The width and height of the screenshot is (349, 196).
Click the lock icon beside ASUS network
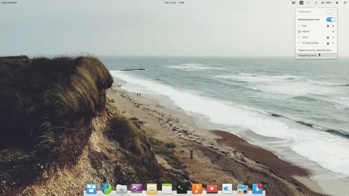point(328,38)
